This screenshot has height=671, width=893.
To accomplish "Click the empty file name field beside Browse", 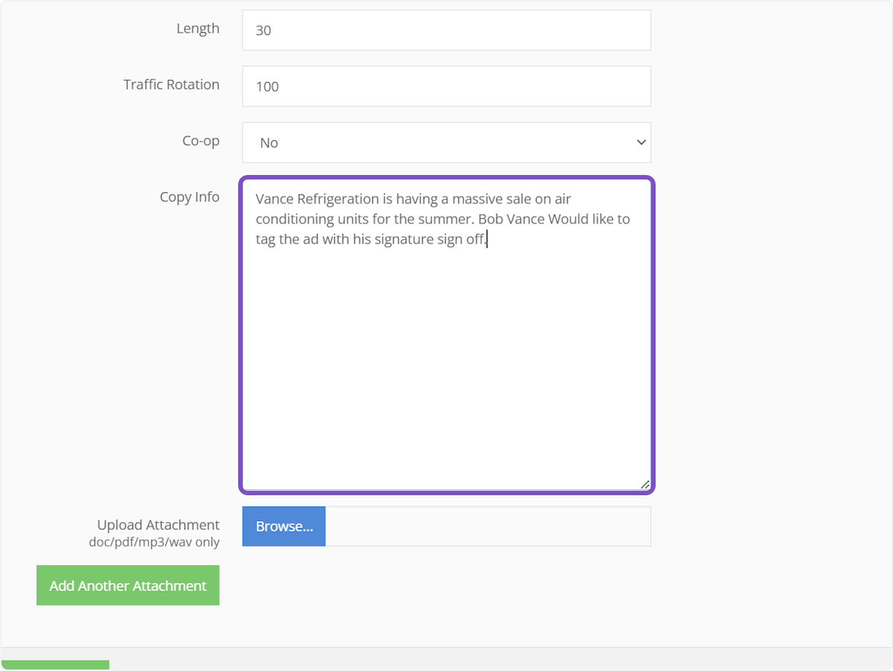I will click(x=487, y=527).
